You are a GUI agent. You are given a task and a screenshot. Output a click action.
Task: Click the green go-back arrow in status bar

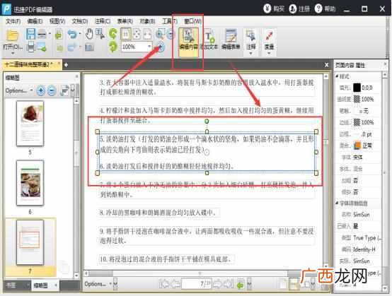coord(241,285)
